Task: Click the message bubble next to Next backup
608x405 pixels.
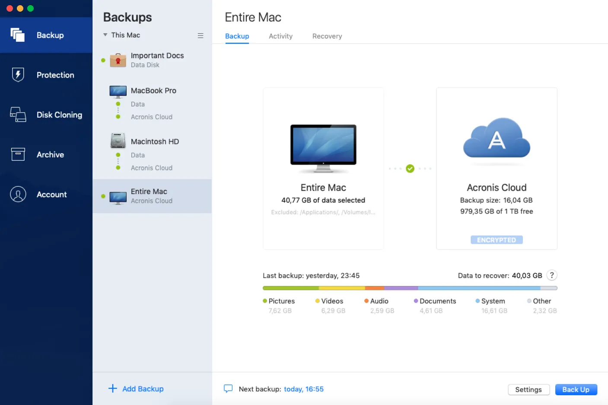Action: [228, 389]
